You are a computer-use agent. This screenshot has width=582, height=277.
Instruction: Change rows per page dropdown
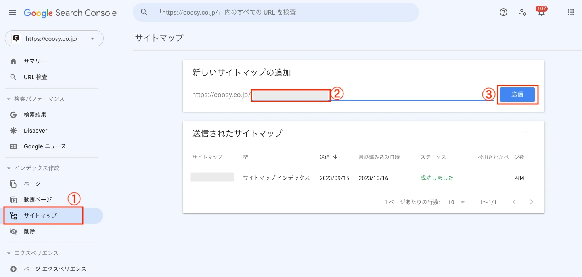456,202
